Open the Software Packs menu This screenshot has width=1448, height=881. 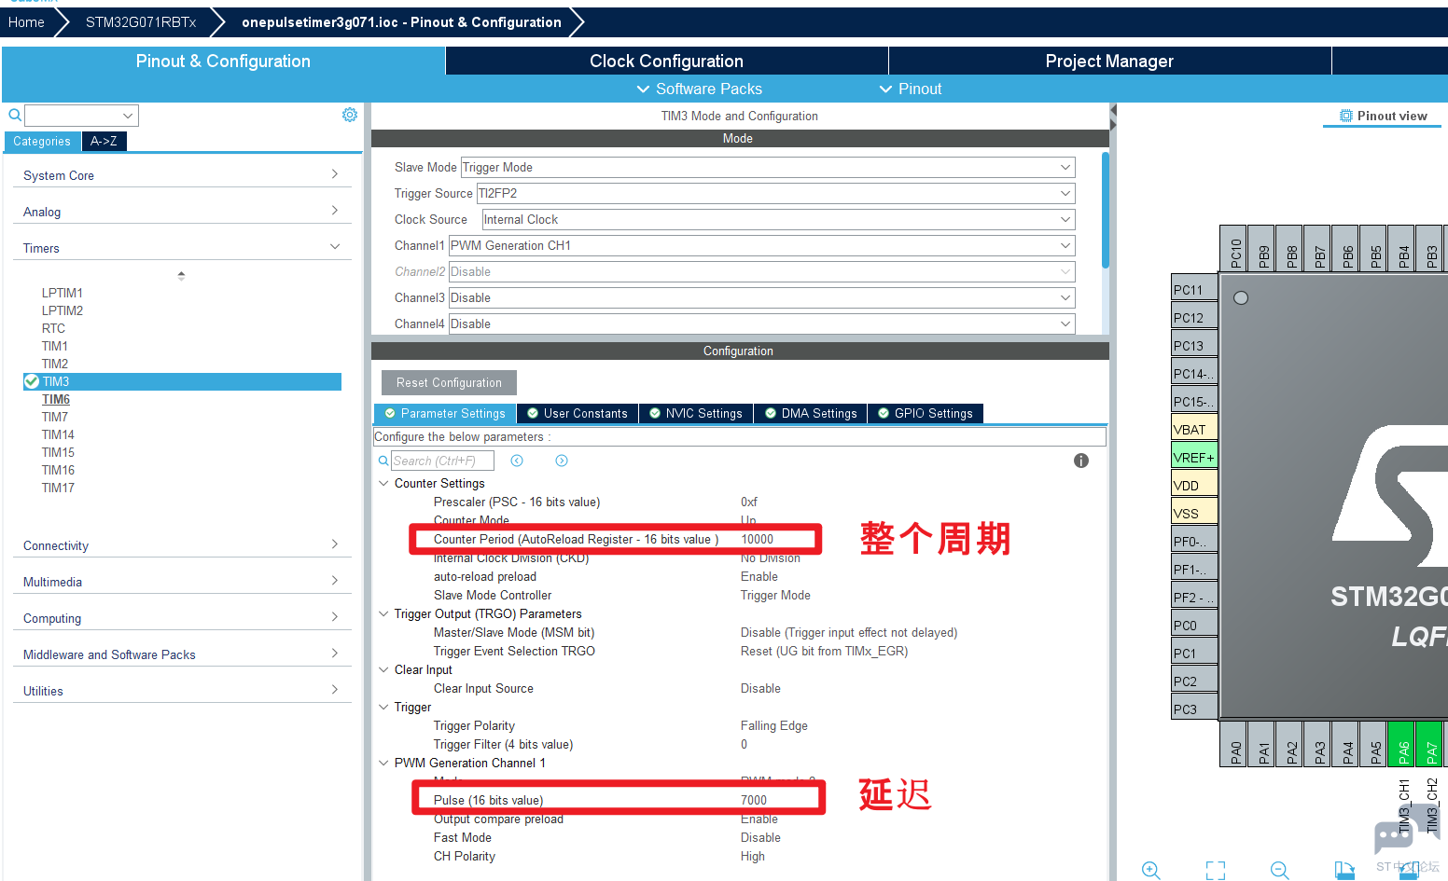pos(699,89)
